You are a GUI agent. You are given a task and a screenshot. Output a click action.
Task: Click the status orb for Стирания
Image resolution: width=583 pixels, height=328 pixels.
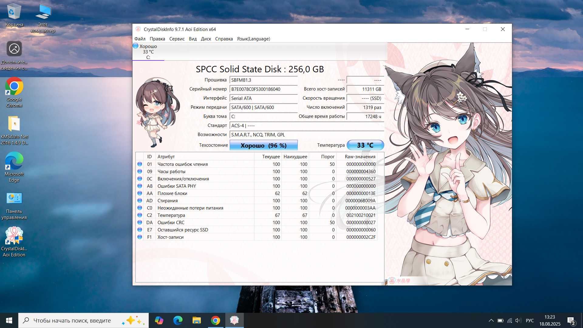click(140, 200)
